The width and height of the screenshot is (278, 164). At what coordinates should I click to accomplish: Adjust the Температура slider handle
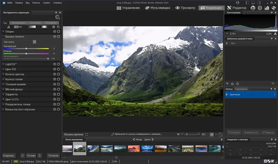[26, 49]
